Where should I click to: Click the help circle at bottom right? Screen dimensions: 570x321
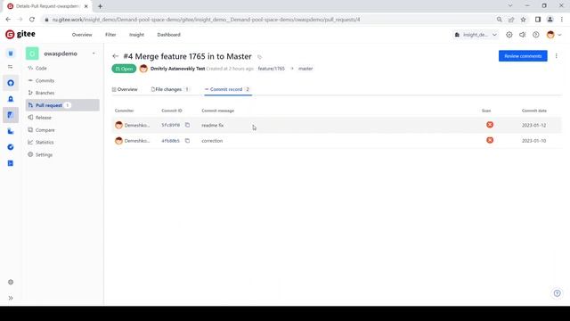pos(557,293)
